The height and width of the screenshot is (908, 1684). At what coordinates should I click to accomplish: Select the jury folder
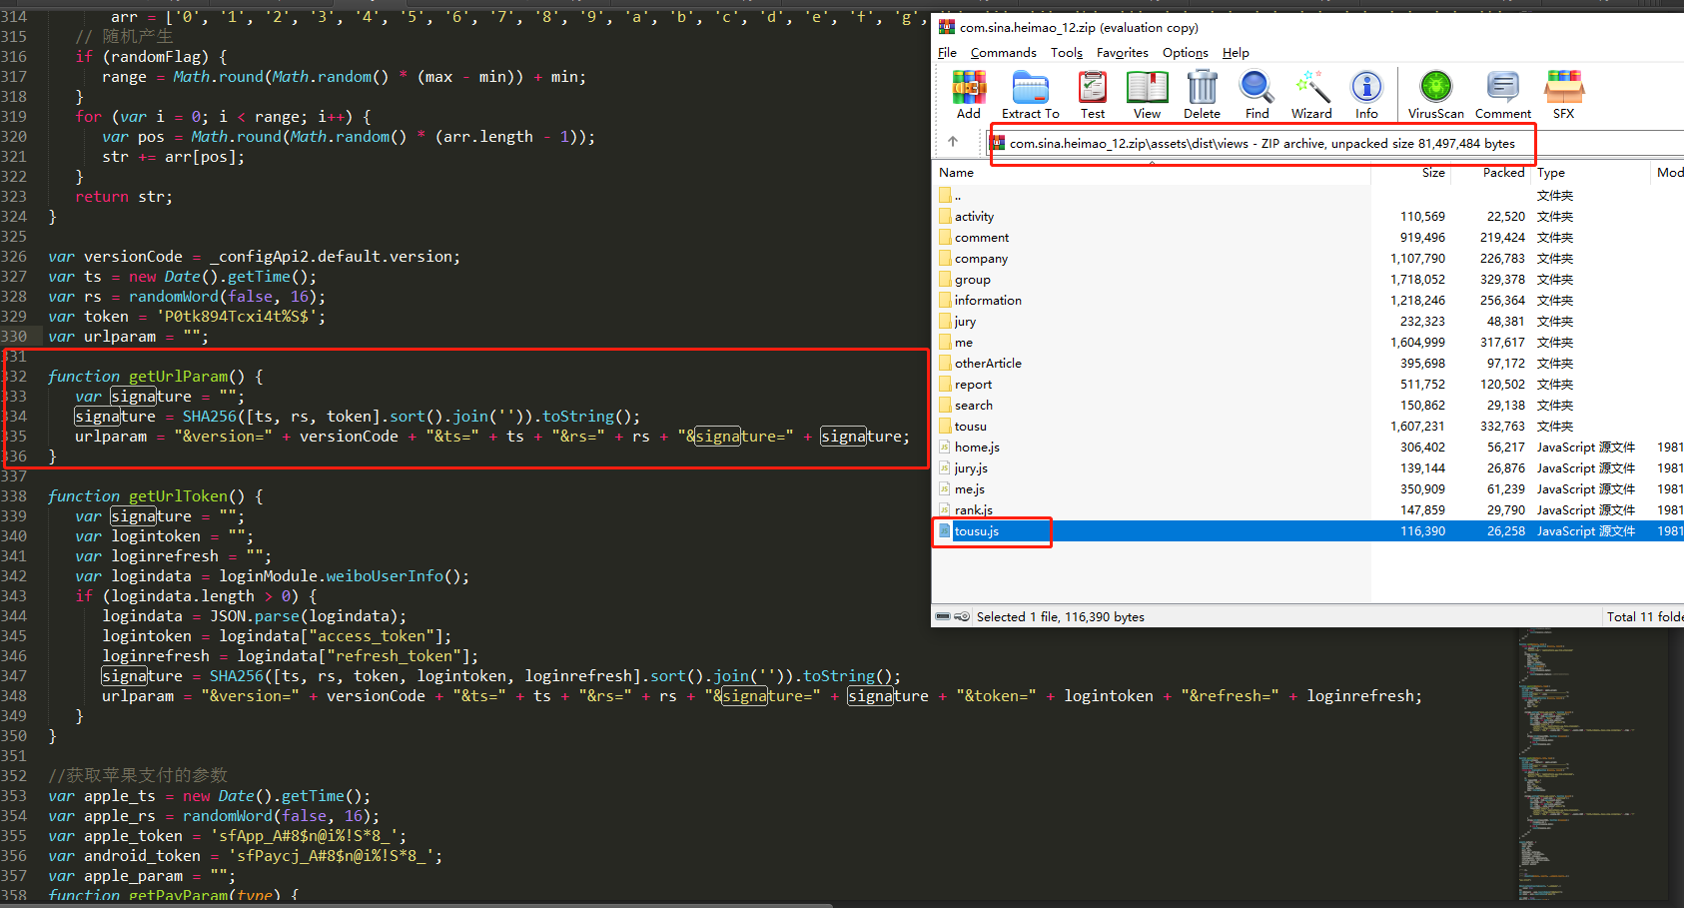click(x=1308, y=321)
